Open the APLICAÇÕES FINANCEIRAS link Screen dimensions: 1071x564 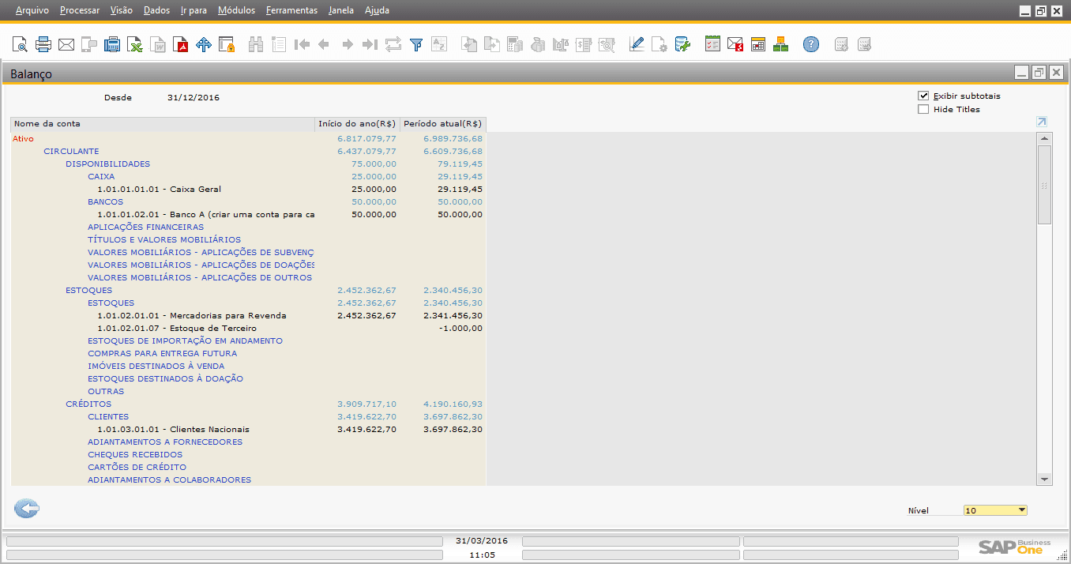point(145,227)
